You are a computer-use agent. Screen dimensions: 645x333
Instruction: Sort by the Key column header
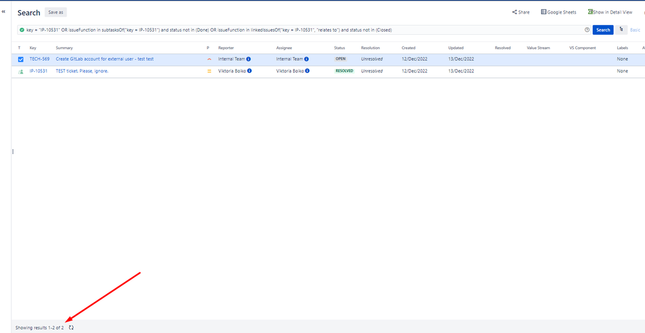pyautogui.click(x=33, y=48)
